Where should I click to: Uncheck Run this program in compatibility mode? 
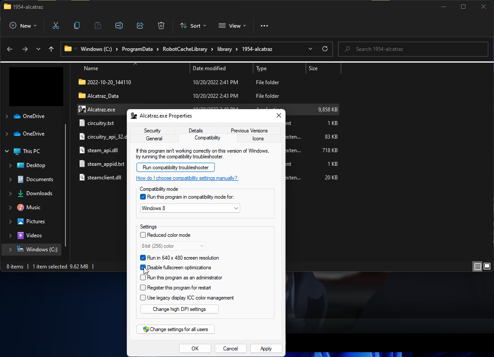pos(143,197)
